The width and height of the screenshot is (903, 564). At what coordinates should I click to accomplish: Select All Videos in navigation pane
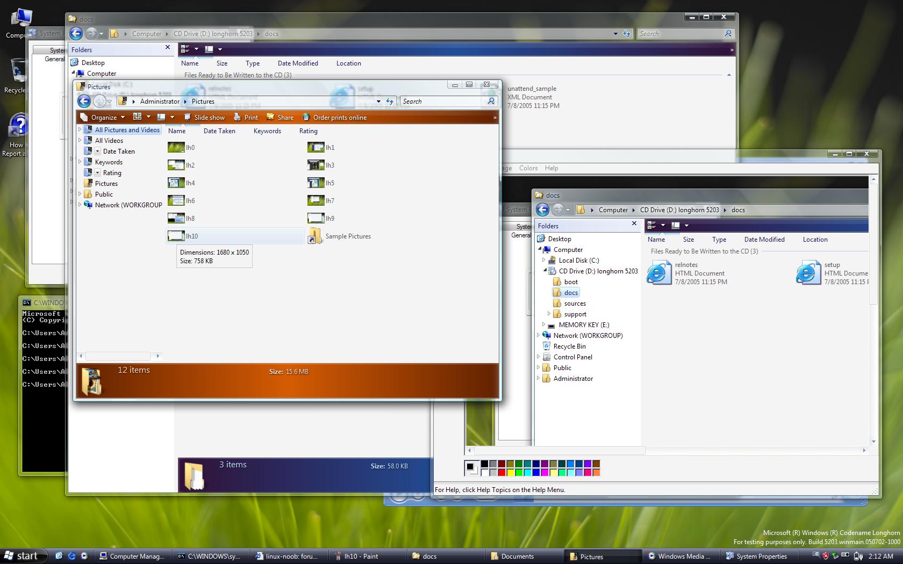(x=109, y=140)
